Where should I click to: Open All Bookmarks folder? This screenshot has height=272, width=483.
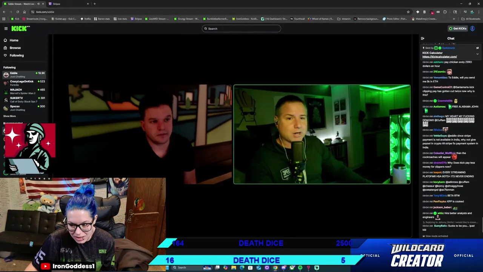coord(471,19)
